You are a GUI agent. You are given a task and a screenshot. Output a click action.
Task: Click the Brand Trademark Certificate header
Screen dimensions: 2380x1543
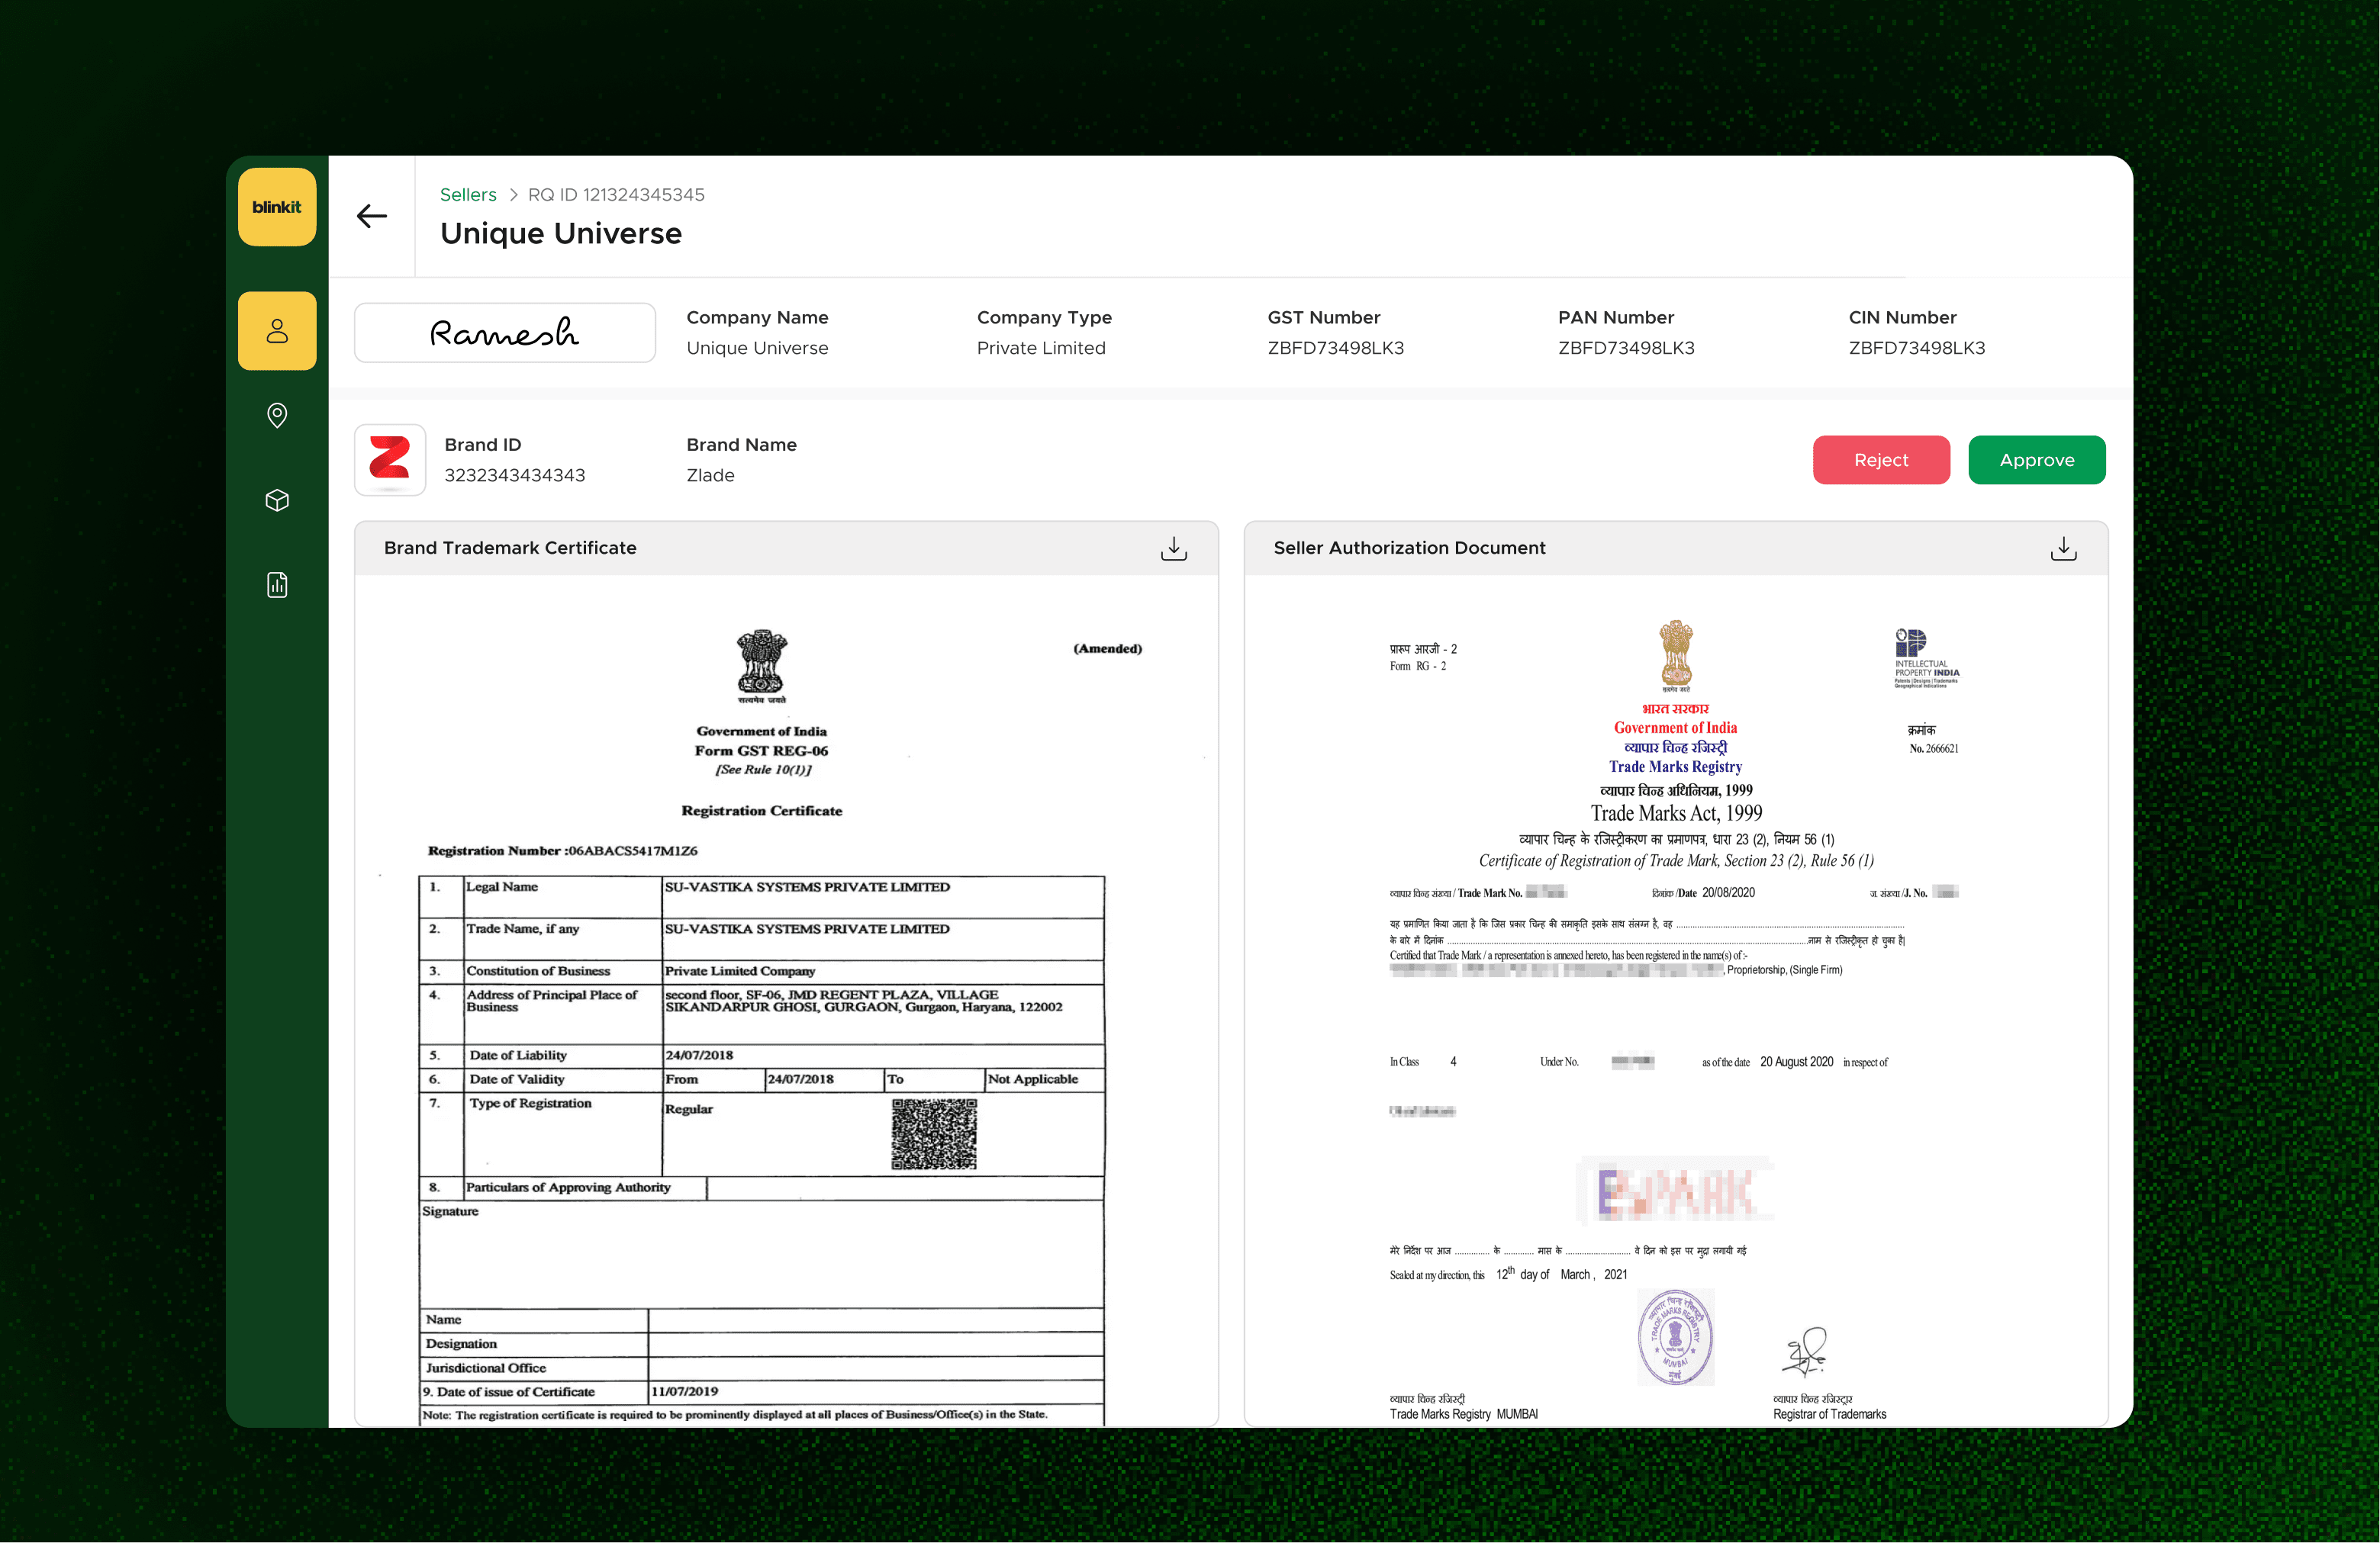pyautogui.click(x=510, y=548)
